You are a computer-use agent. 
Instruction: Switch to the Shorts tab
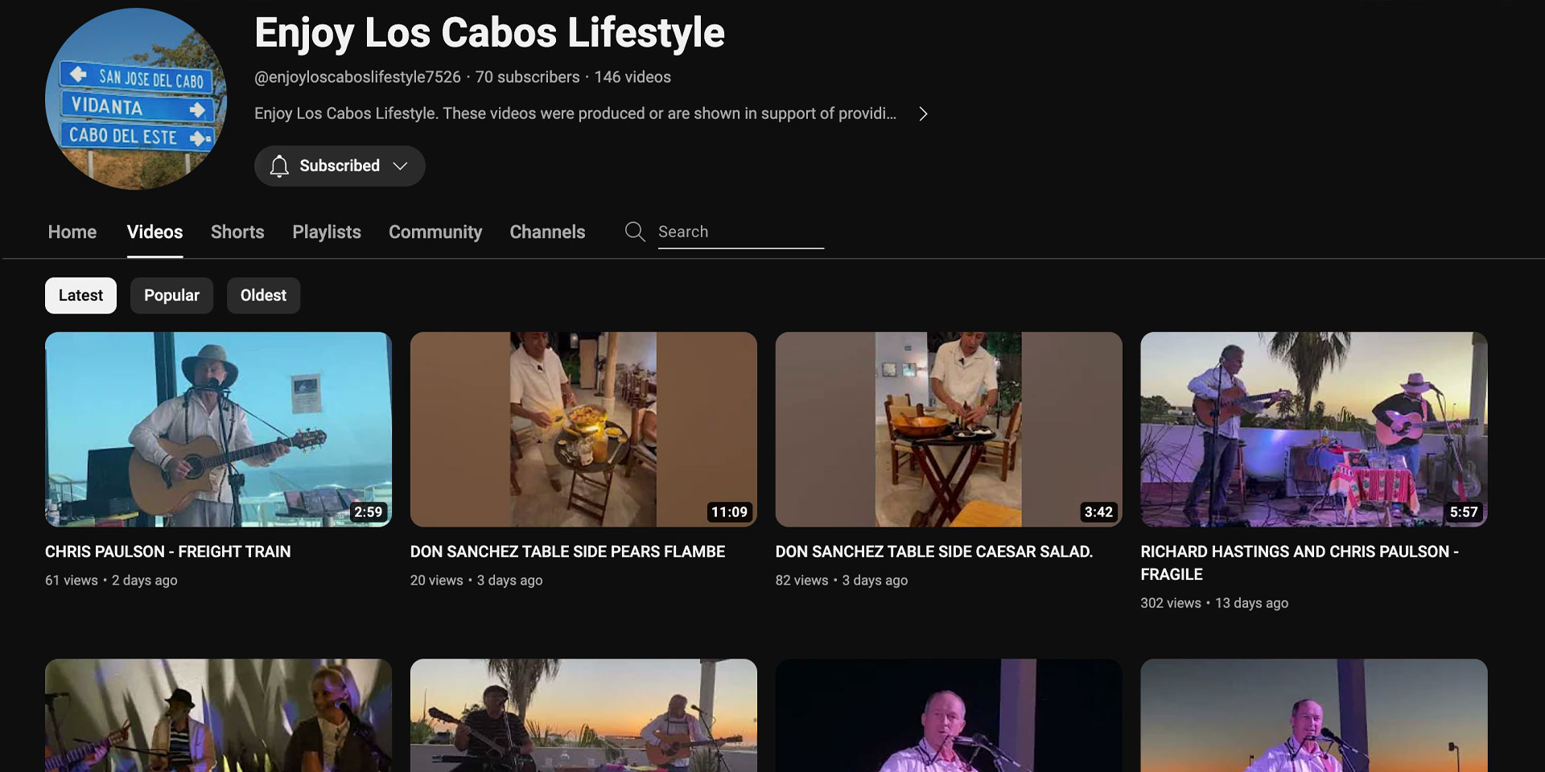237,232
